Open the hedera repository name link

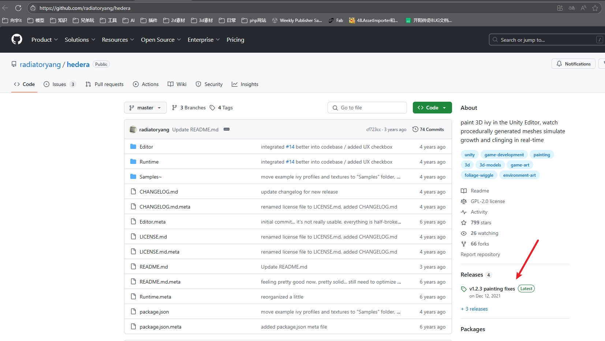point(78,64)
